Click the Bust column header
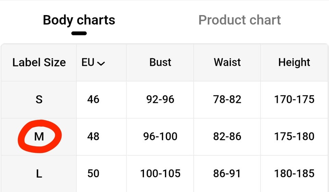This screenshot has height=192, width=329. coord(160,62)
